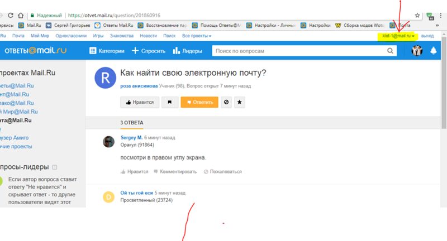Click the flag bookmark button under question
This screenshot has width=447, height=241.
point(170,102)
